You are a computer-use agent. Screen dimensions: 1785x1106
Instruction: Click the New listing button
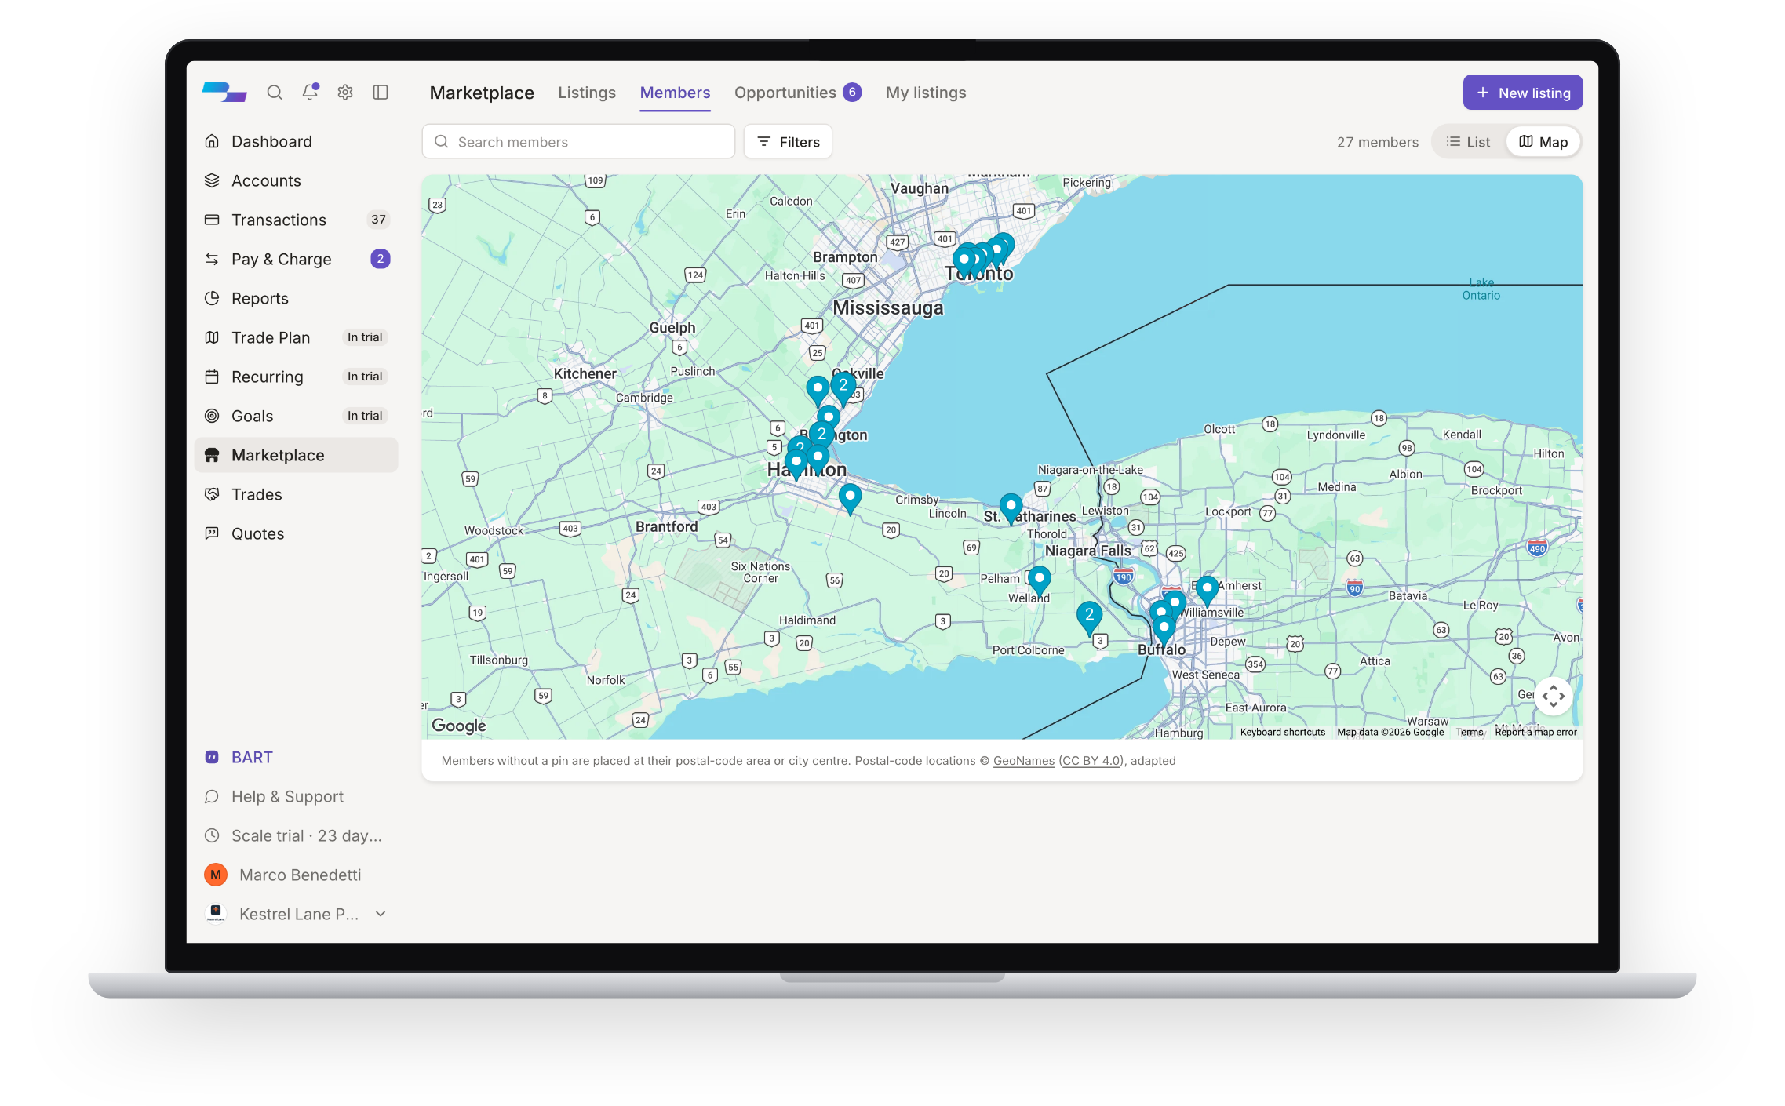click(1522, 93)
